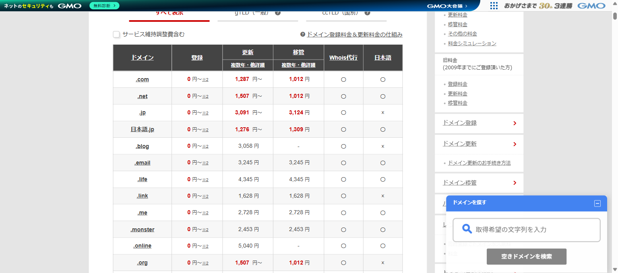The image size is (618, 273).
Task: Open the .org domain link
Action: [x=143, y=263]
